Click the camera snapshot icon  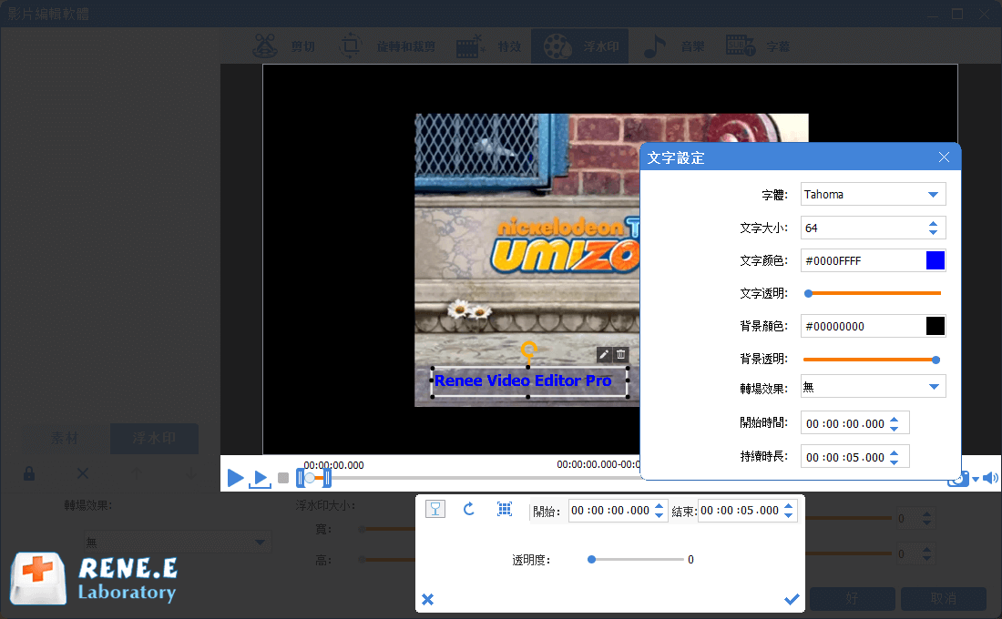coord(957,480)
